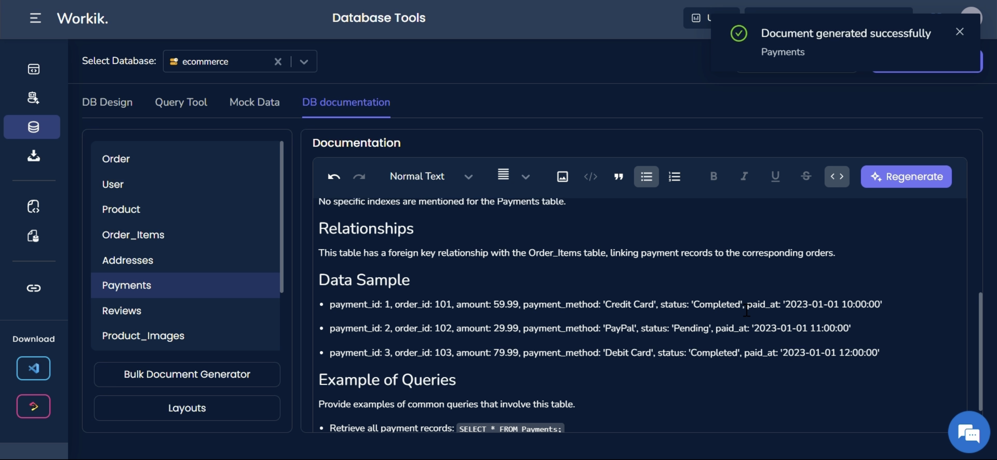Click the Example of Queries heading
Viewport: 997px width, 460px height.
tap(387, 380)
